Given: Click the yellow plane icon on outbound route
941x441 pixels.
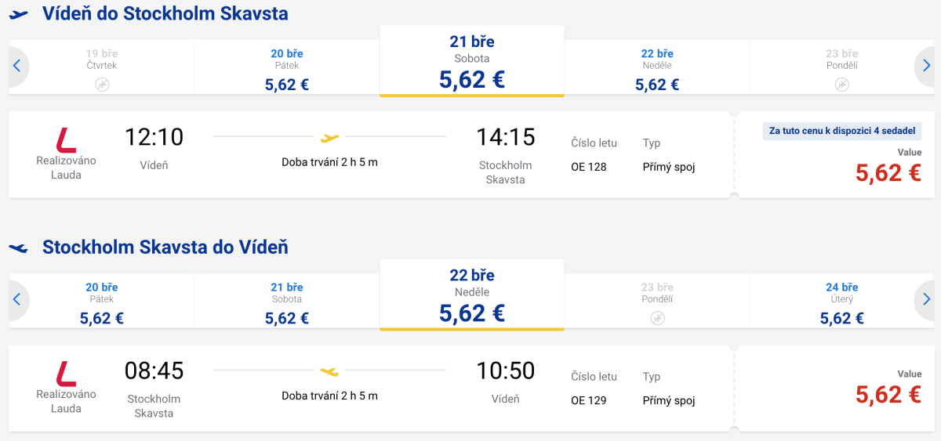Looking at the screenshot, I should point(330,138).
